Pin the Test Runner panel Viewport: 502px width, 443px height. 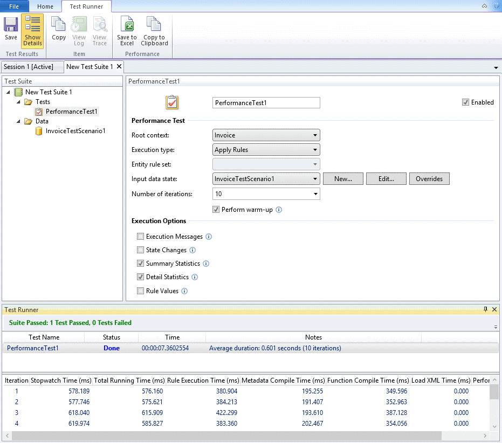(x=485, y=309)
